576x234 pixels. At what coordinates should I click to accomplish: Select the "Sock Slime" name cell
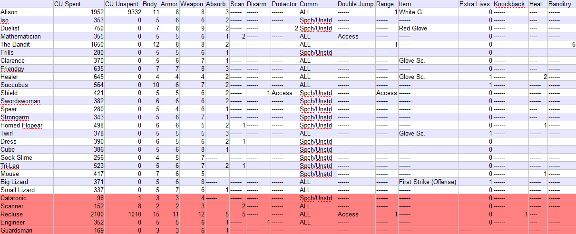pos(27,157)
